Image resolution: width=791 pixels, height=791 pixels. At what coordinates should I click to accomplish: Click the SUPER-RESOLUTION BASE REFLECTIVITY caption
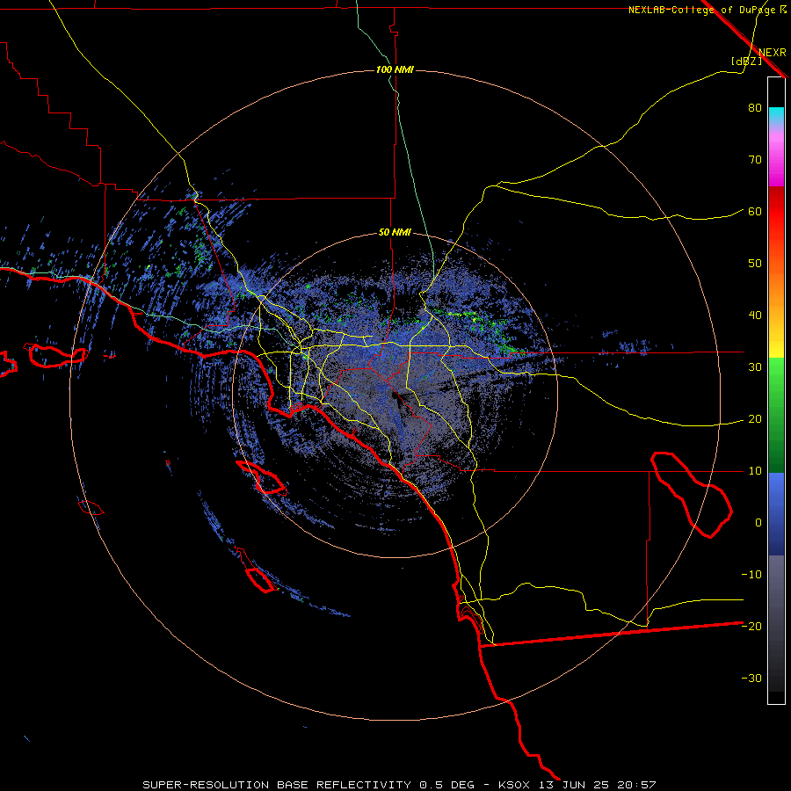point(277,785)
